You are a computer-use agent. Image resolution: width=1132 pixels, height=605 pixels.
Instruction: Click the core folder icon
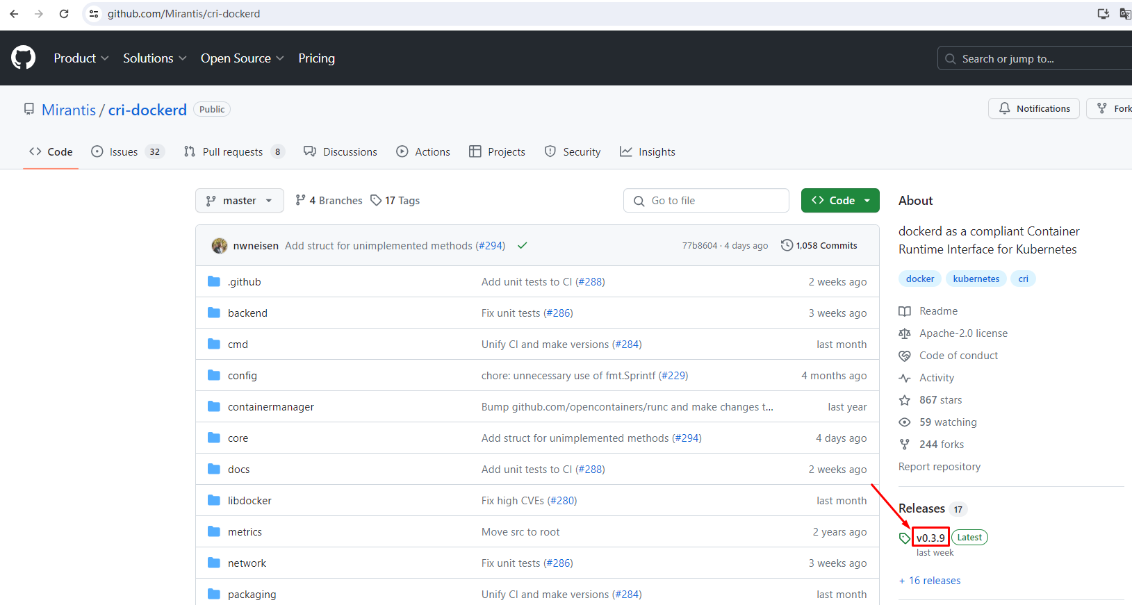(214, 438)
